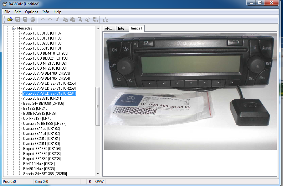Toggle OVW overwrite mode in status bar
Screen dimensions: 283x186
(100, 181)
